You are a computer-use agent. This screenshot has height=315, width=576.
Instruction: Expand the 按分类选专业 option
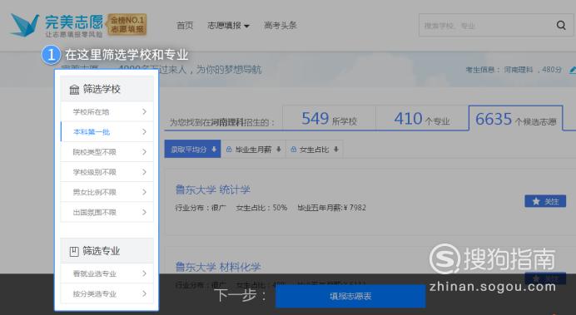coord(107,293)
